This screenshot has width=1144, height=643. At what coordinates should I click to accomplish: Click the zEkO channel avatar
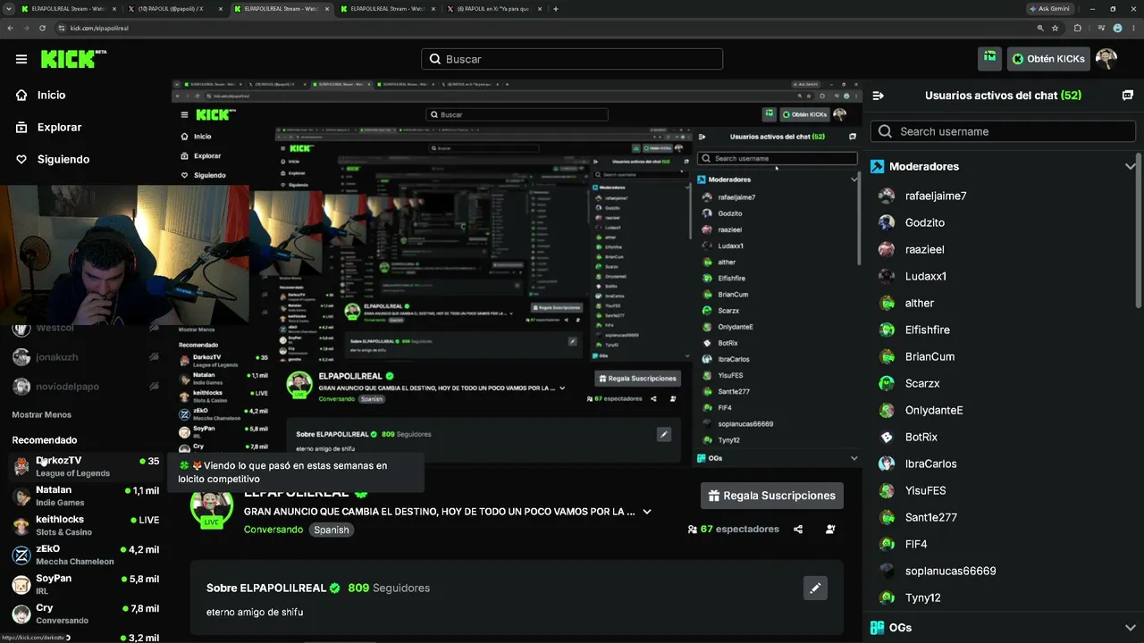21,555
